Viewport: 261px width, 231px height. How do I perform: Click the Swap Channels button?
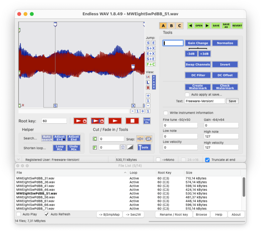(x=198, y=65)
